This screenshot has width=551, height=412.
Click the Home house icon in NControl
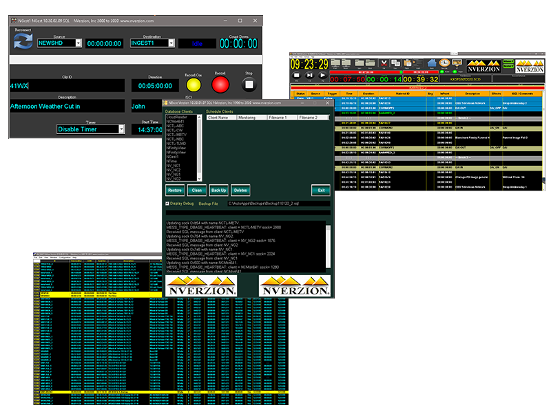(x=432, y=63)
